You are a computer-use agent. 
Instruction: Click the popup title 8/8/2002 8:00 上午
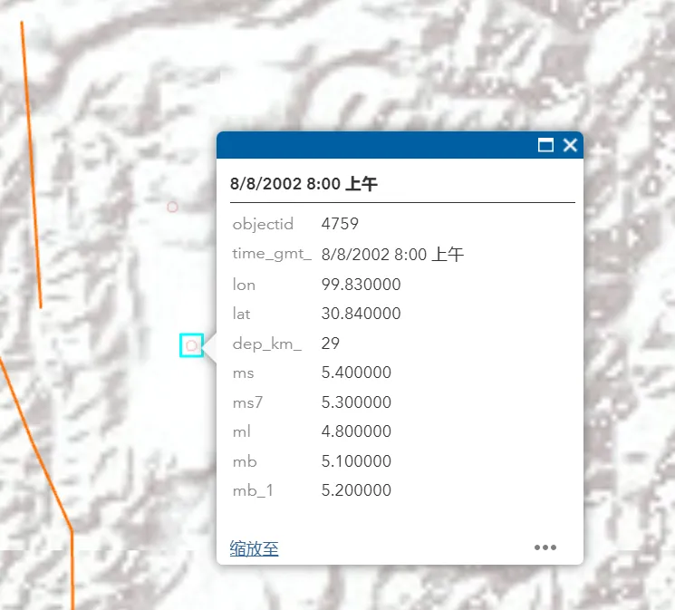[304, 184]
